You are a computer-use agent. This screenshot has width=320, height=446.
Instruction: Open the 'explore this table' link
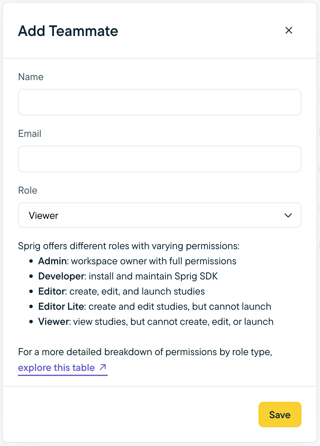pos(57,368)
